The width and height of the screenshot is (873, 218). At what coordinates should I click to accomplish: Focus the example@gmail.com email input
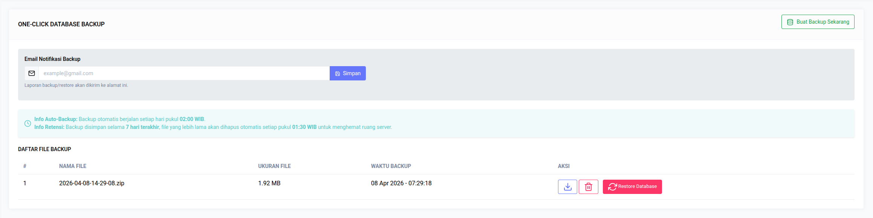click(184, 73)
